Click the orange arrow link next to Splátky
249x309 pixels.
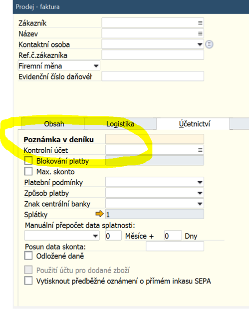(99, 214)
